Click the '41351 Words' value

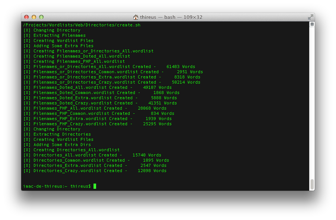click(163, 103)
